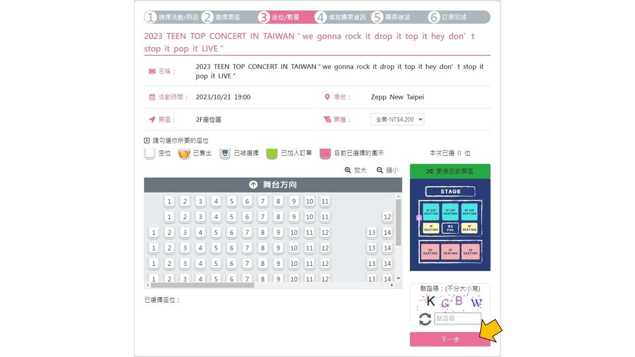Click the zoom-out magnifier icon labeled 縮小
635x357 pixels.
tap(380, 170)
